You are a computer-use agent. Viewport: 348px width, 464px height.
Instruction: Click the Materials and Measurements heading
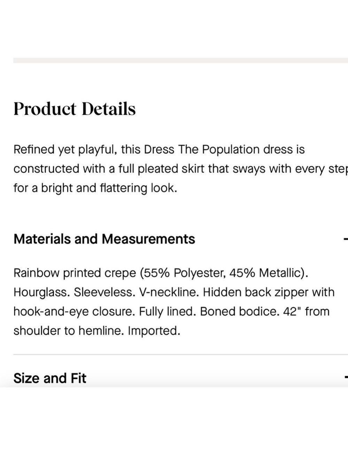(x=104, y=239)
